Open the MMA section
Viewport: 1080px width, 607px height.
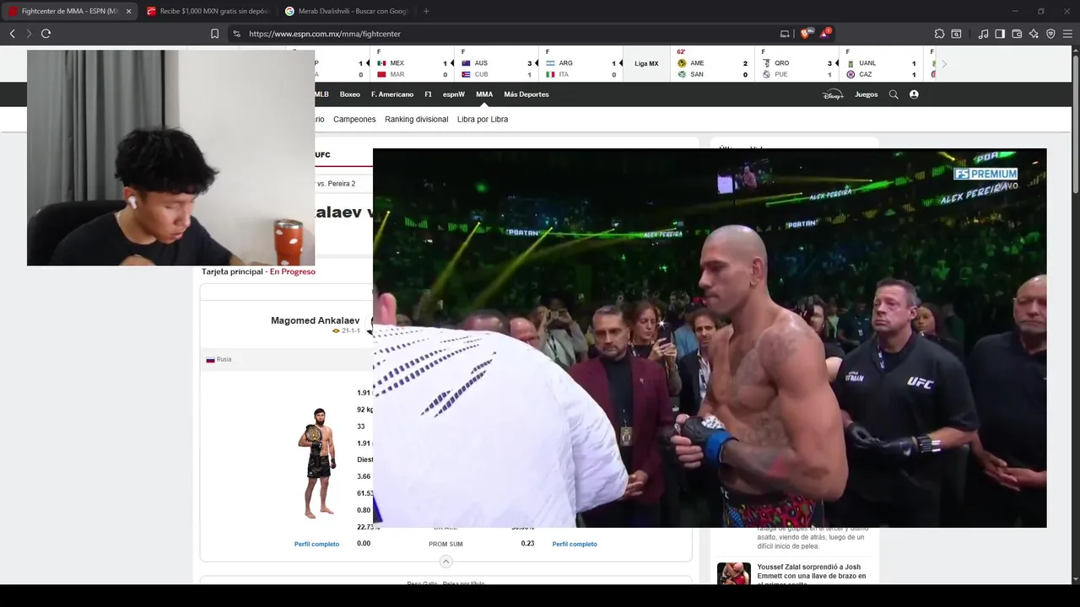click(x=484, y=94)
